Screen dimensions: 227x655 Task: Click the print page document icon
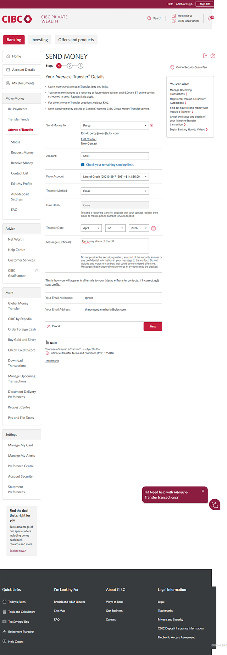pos(205,56)
